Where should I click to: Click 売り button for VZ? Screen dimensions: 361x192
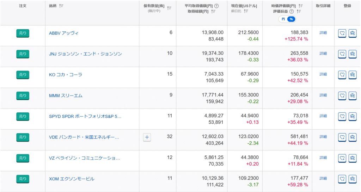point(23,158)
